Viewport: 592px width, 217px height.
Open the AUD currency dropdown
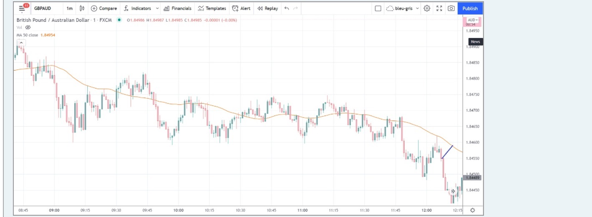point(473,20)
